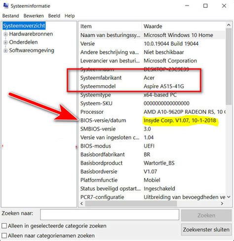The height and width of the screenshot is (241, 234).
Task: Click the Systeeminformatie app icon in title bar
Action: point(6,6)
